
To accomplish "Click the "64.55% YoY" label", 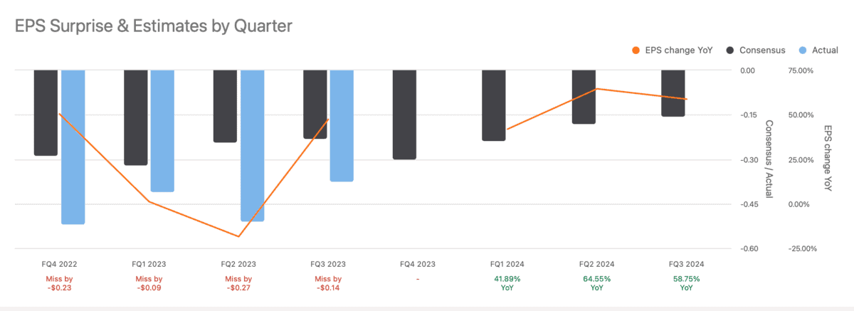I will [597, 283].
